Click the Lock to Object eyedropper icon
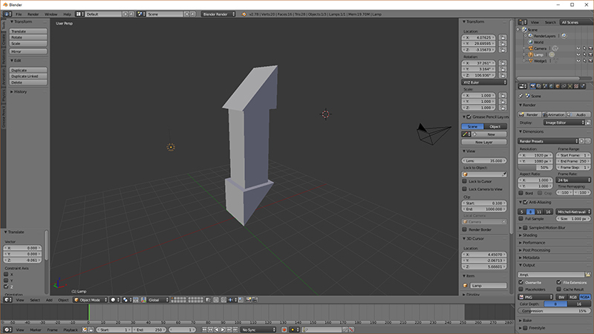This screenshot has height=334, width=594. (x=504, y=174)
